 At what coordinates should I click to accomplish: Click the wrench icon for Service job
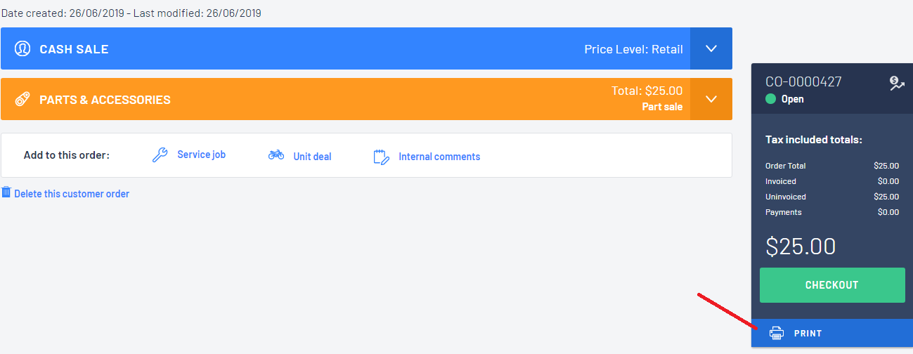coord(160,155)
